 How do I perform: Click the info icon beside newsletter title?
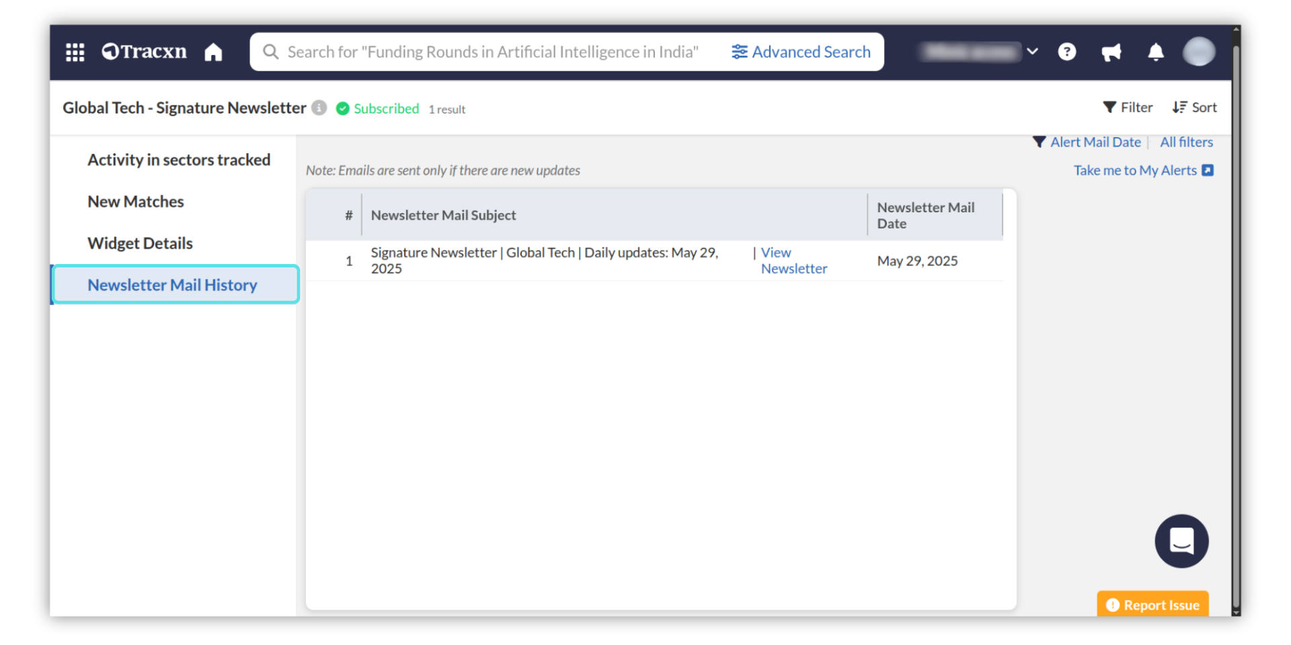(x=319, y=107)
